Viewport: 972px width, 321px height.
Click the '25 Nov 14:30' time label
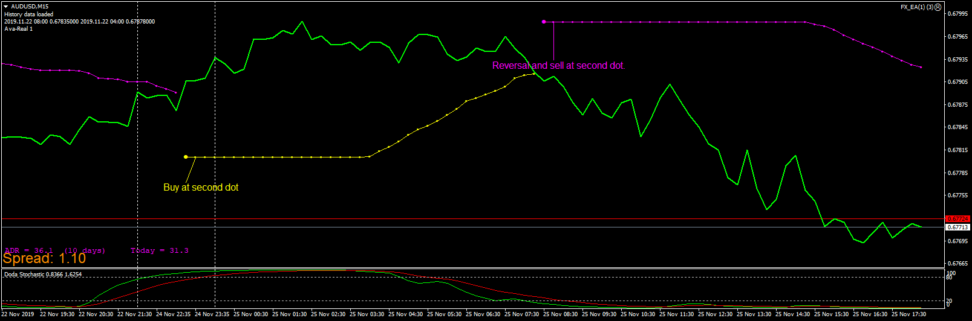coord(793,314)
